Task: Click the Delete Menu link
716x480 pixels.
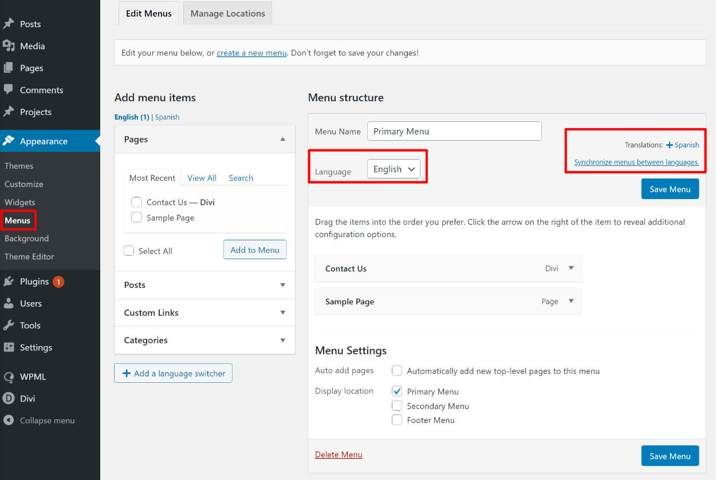Action: click(x=339, y=455)
